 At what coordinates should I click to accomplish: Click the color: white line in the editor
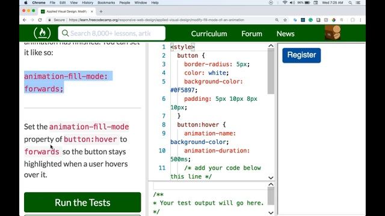[x=206, y=73]
